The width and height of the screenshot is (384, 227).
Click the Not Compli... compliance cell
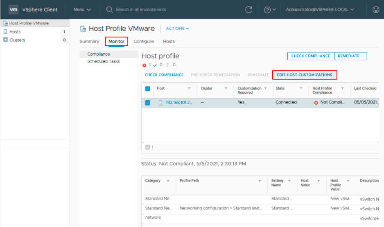(x=332, y=102)
